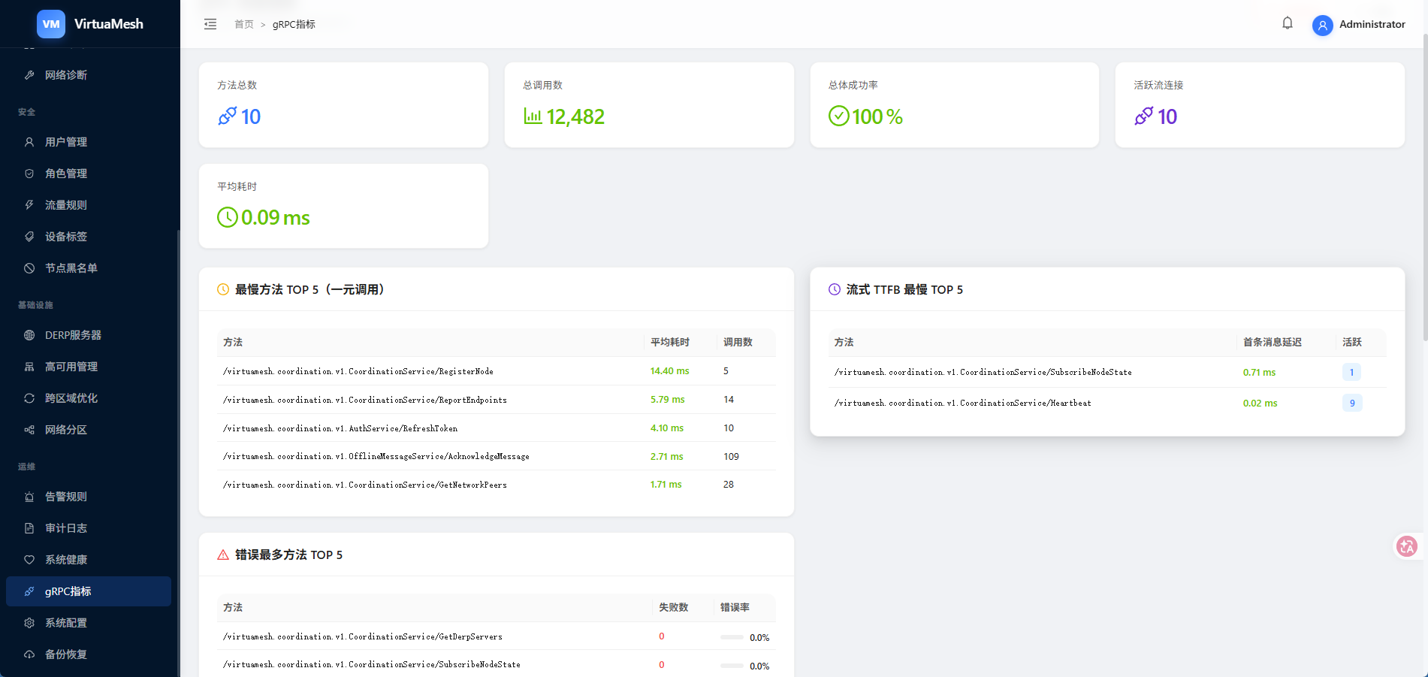The image size is (1428, 677).
Task: Select the OfflineMessageService/AcknowledgeMessage method row
Action: coord(496,456)
